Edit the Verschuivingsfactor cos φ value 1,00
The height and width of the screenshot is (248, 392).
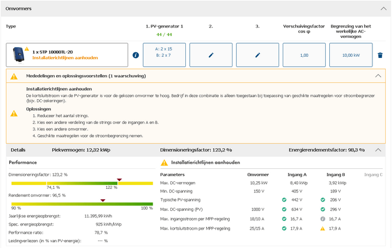tap(305, 55)
